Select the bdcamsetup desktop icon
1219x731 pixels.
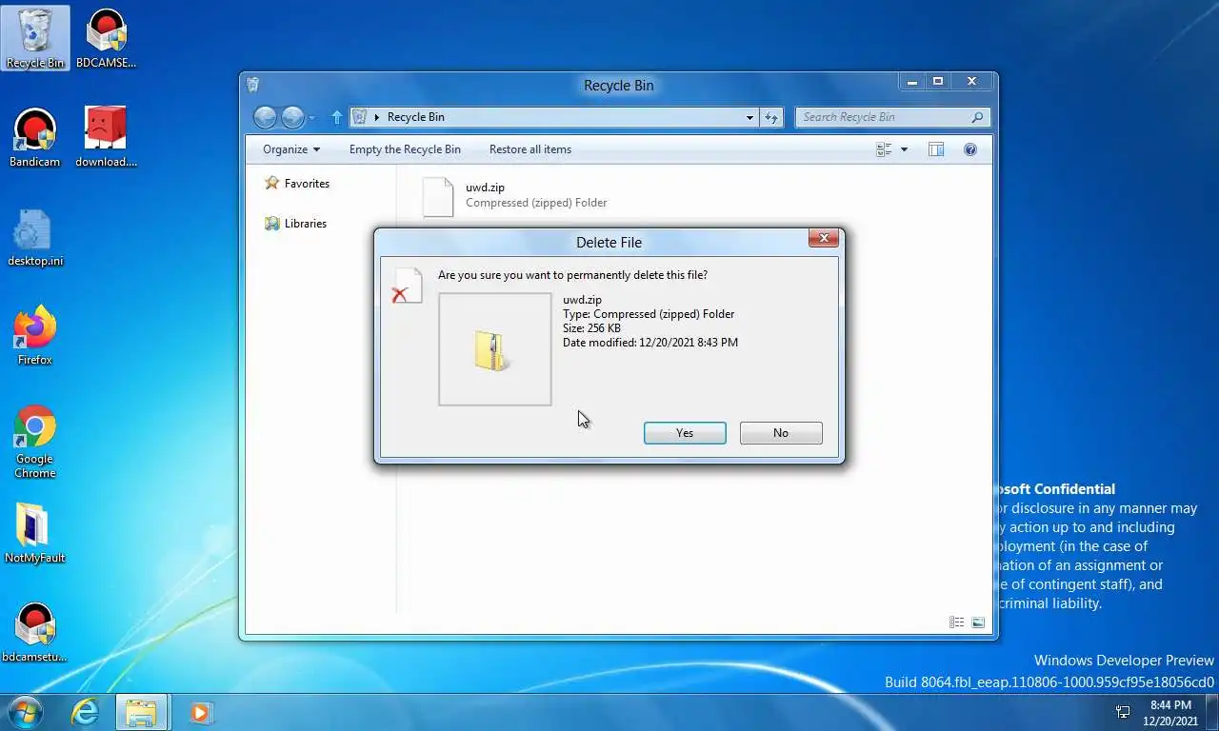point(35,633)
